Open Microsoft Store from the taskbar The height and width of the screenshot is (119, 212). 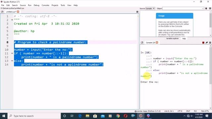coord(95,116)
